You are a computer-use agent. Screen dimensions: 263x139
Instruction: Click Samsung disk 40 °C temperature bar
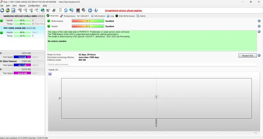pos(22,24)
